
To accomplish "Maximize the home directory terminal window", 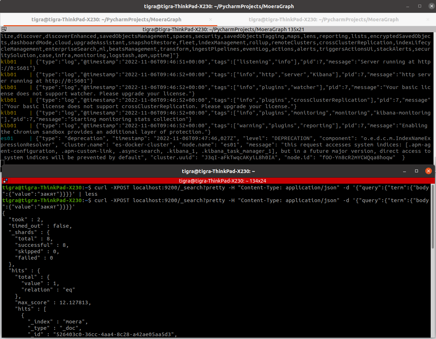I will click(x=417, y=171).
